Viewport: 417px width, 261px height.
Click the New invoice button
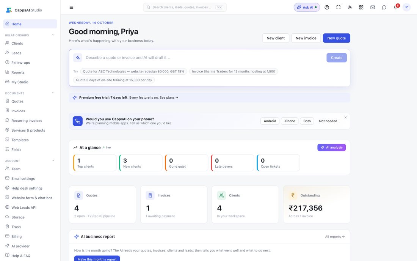coord(306,38)
